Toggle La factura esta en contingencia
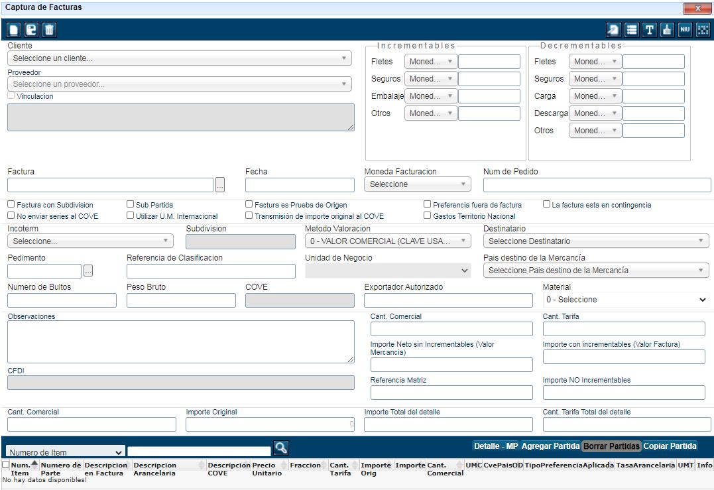Image resolution: width=714 pixels, height=490 pixels. (x=547, y=205)
